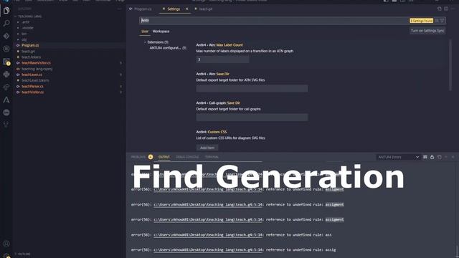
Task: Click the Max Label Count number field
Action: pos(222,59)
